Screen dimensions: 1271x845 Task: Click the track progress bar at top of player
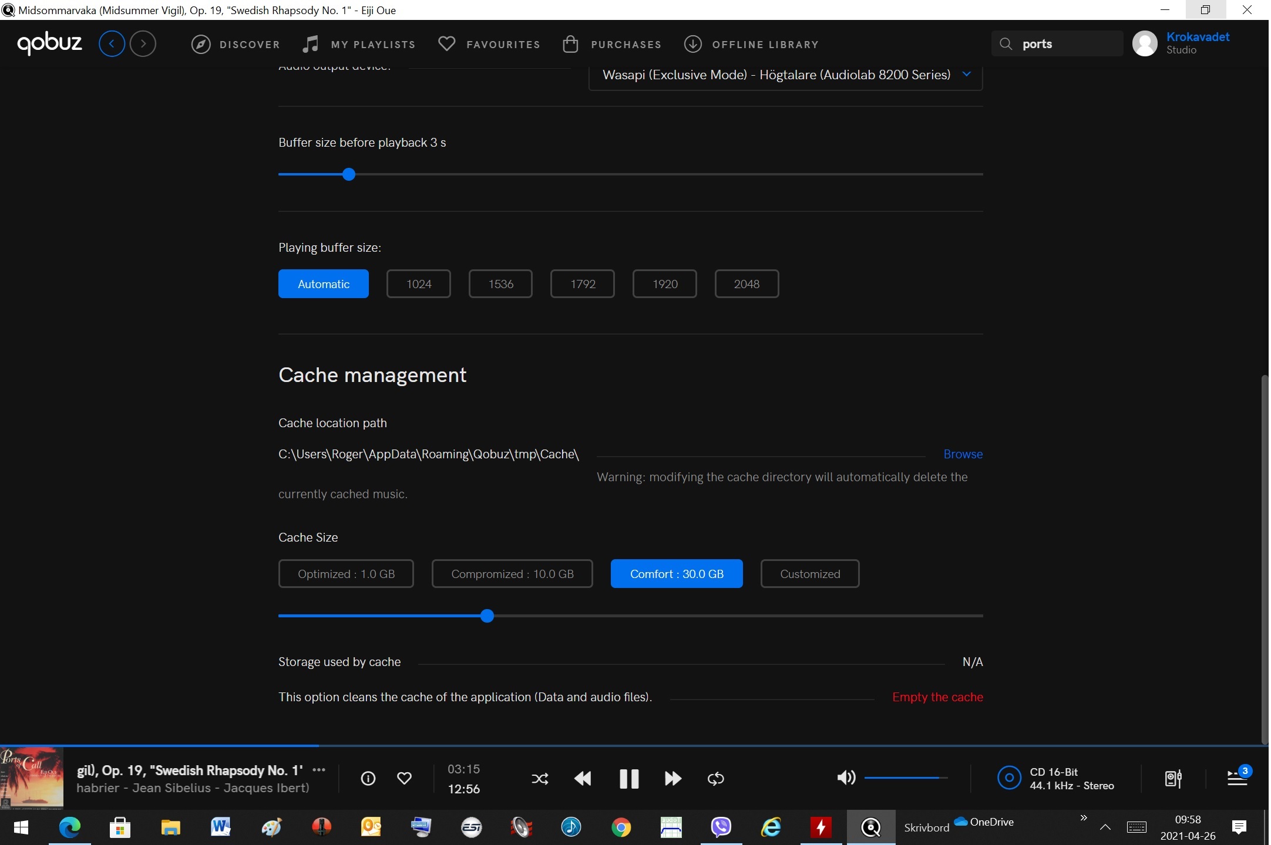(x=634, y=746)
